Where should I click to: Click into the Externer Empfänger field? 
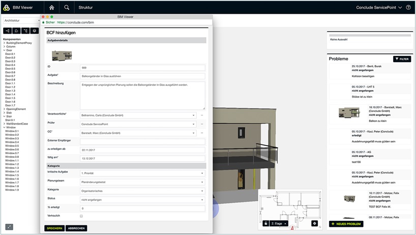[x=142, y=141]
